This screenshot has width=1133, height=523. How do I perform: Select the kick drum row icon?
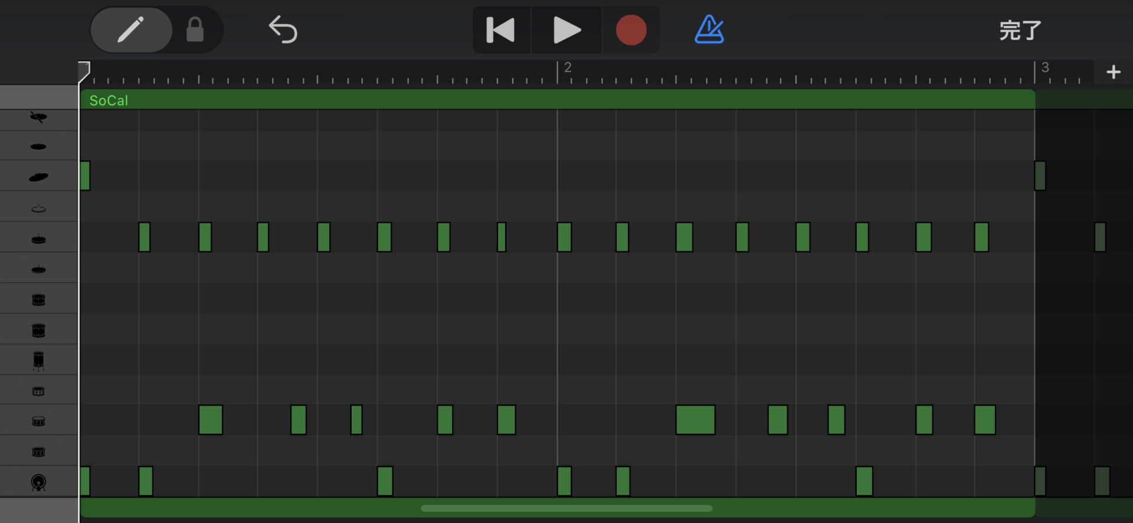point(38,483)
